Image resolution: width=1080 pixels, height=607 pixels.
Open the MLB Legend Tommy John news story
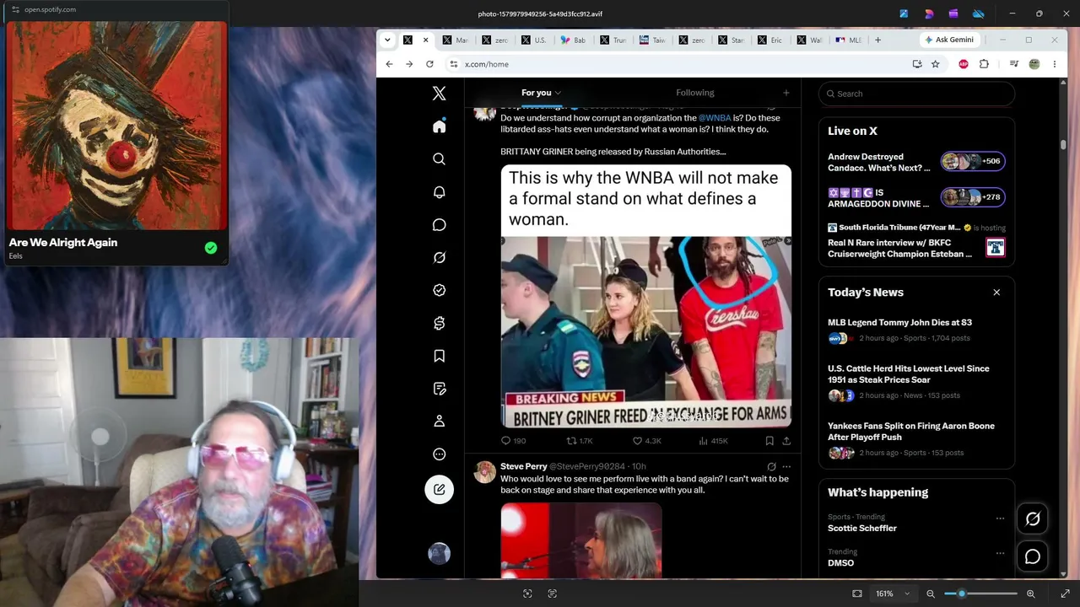click(899, 323)
